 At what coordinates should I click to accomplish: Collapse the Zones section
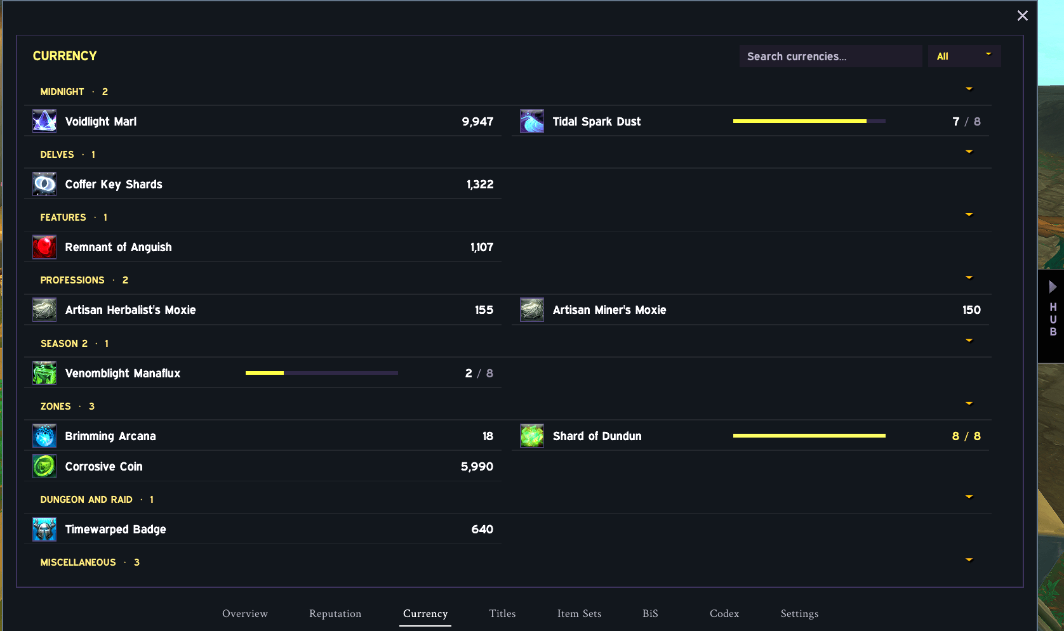tap(969, 403)
